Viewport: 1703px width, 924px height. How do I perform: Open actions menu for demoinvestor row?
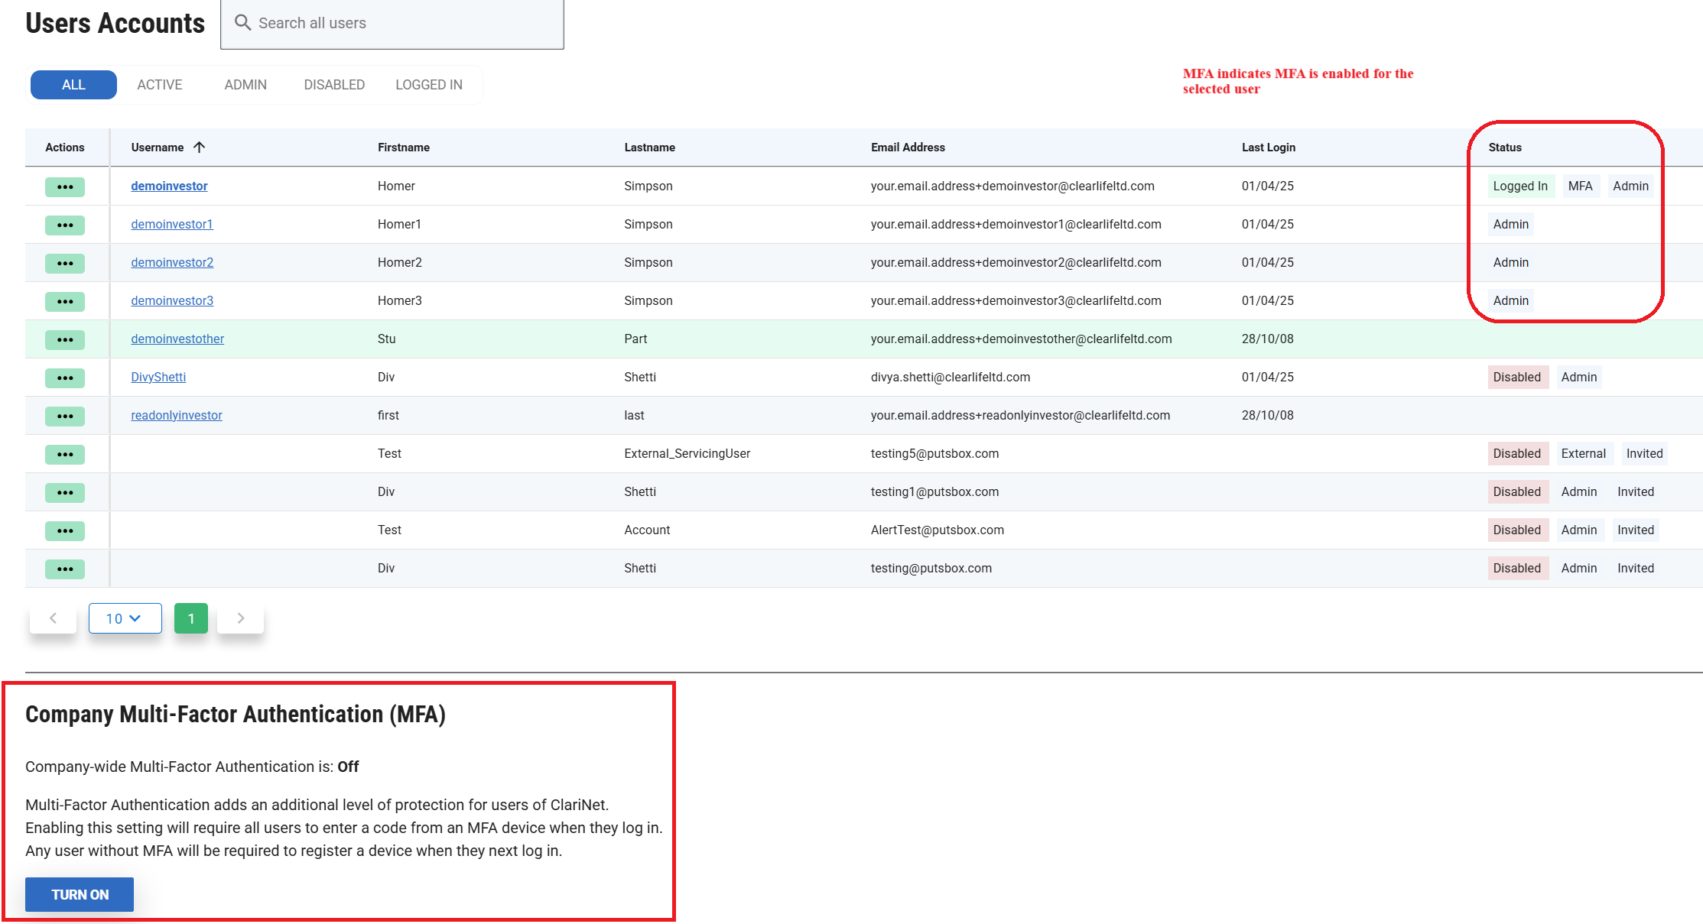65,186
